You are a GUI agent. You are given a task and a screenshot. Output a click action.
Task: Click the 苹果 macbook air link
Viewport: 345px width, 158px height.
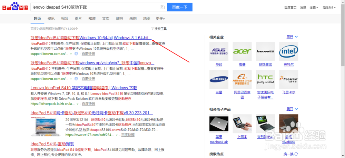(219, 139)
